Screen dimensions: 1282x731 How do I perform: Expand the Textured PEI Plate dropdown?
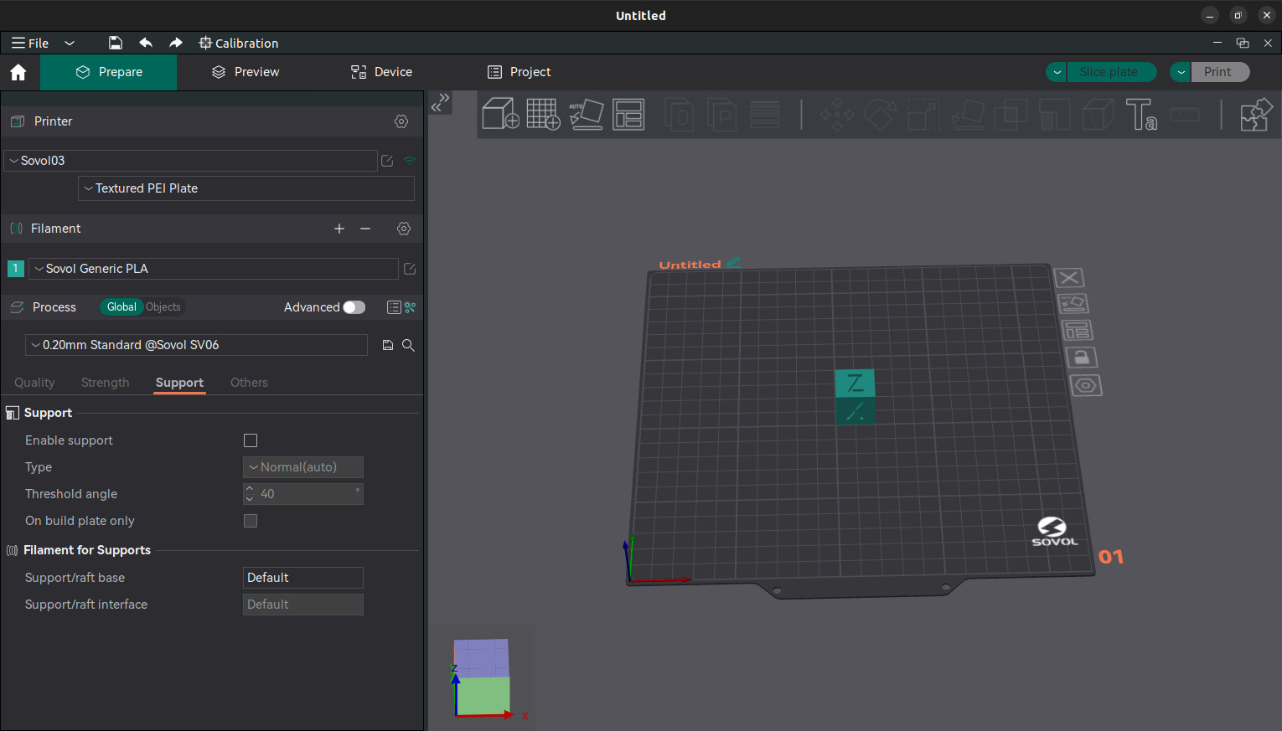tap(246, 188)
